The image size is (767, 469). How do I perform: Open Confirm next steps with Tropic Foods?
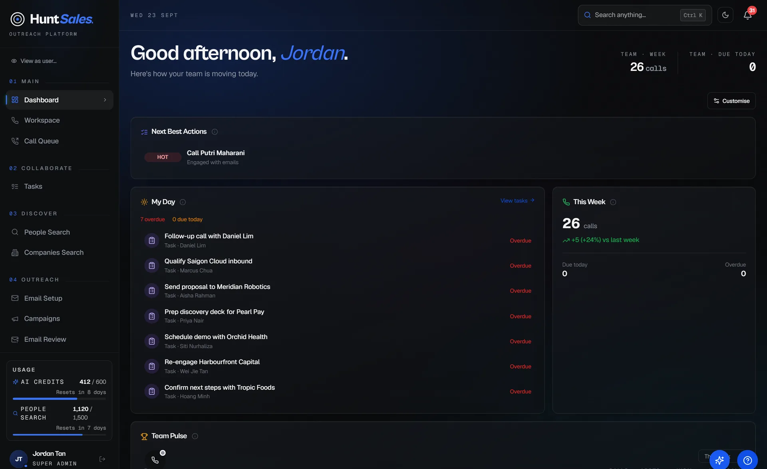tap(220, 387)
